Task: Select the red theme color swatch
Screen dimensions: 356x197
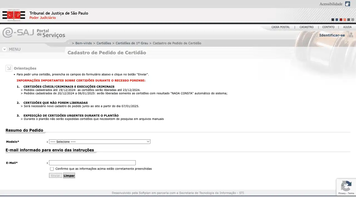Action: 341,20
